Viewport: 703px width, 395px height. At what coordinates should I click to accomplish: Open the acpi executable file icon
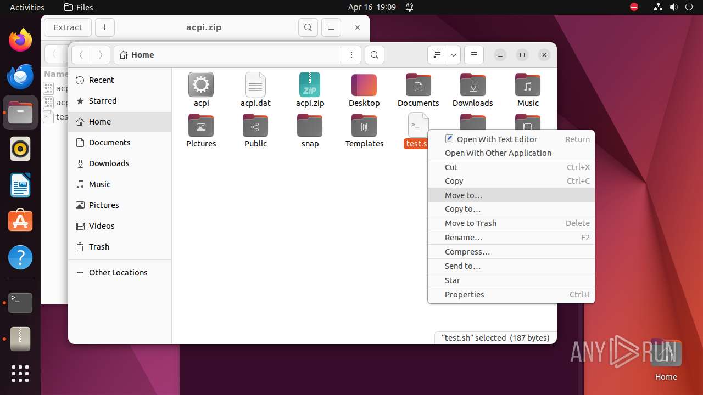click(x=201, y=85)
